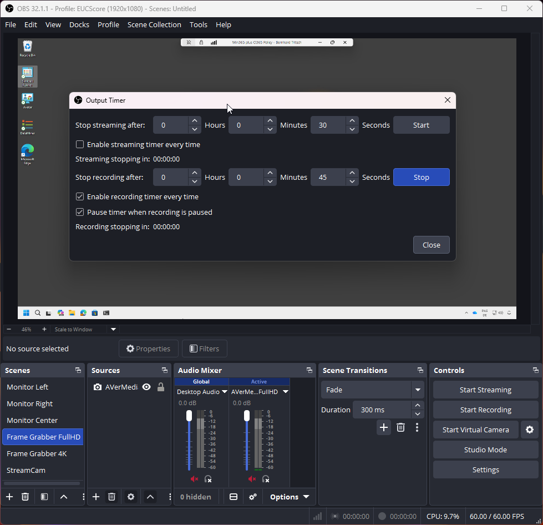Viewport: 543px width, 525px height.
Task: Delete the selected scene using the trash icon
Action: coord(25,497)
